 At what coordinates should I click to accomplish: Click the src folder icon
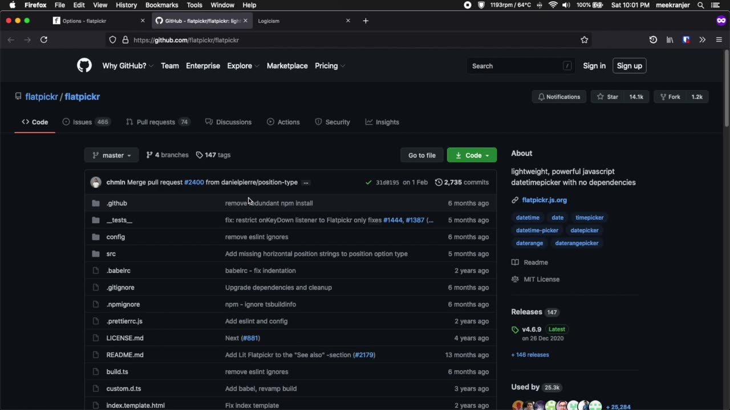[x=96, y=254]
